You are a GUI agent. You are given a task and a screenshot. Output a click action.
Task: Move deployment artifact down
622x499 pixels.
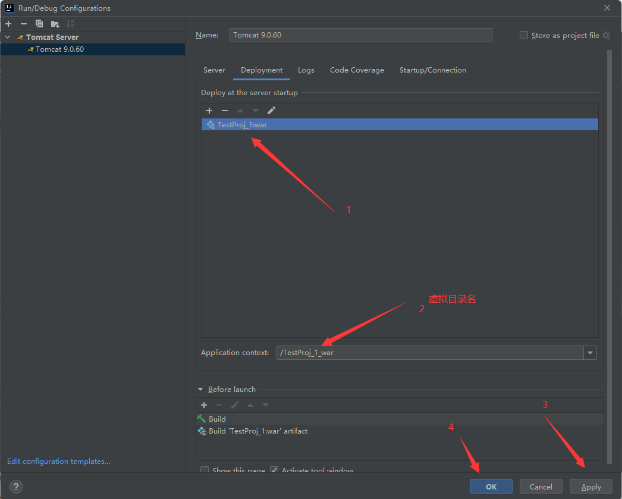click(256, 111)
